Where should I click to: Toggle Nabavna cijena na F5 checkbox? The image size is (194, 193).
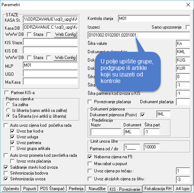(x=90, y=157)
